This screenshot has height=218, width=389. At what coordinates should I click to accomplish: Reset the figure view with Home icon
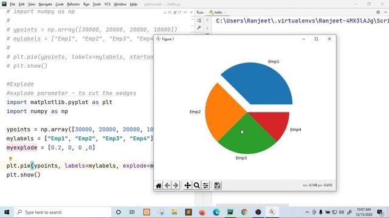point(159,185)
